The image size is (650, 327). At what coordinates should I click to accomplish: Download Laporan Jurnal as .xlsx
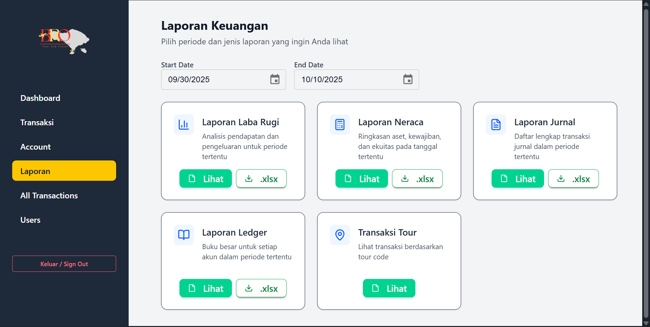click(573, 178)
